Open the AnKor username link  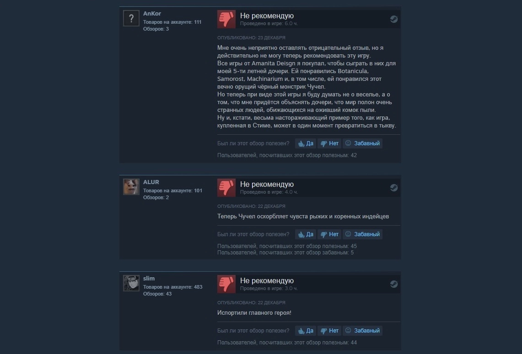(152, 14)
